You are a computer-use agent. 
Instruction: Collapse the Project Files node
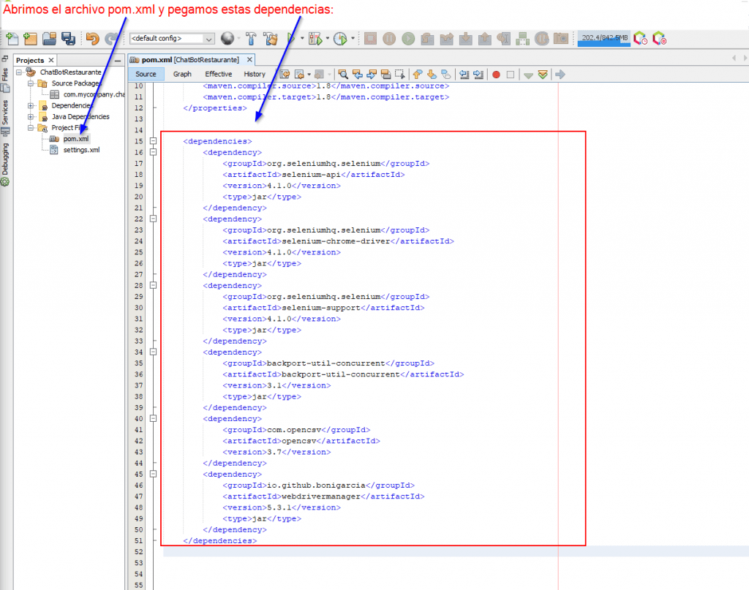pyautogui.click(x=31, y=128)
